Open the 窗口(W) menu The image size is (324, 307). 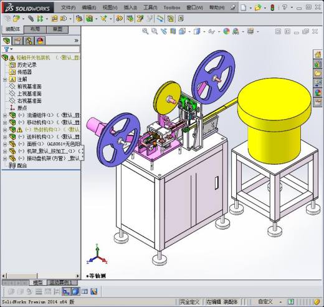point(194,7)
